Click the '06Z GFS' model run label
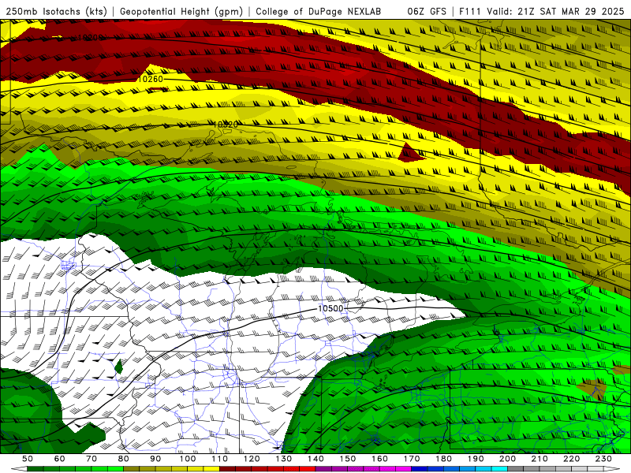The height and width of the screenshot is (473, 631). pyautogui.click(x=427, y=12)
